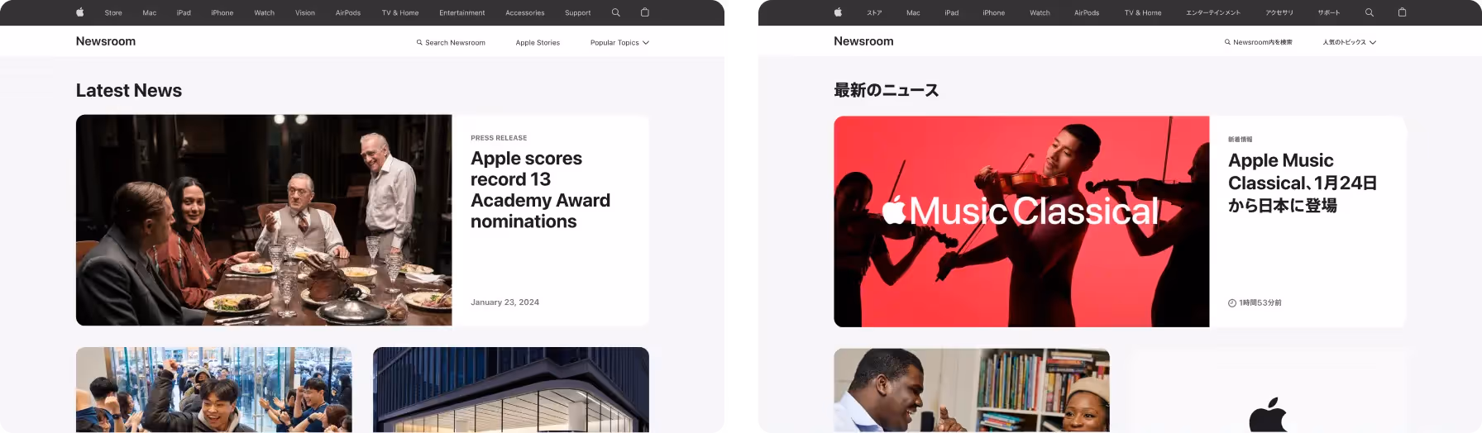1482x433 pixels.
Task: Open the Support menu item
Action: (578, 13)
